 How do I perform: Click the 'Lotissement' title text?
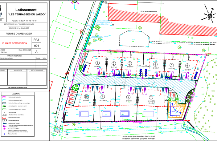(x=26, y=10)
